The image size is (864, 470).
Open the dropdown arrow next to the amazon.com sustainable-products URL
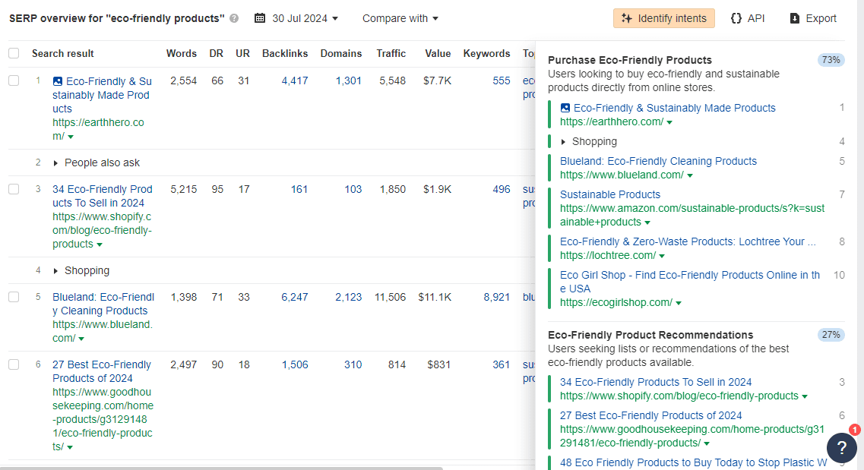pos(647,222)
